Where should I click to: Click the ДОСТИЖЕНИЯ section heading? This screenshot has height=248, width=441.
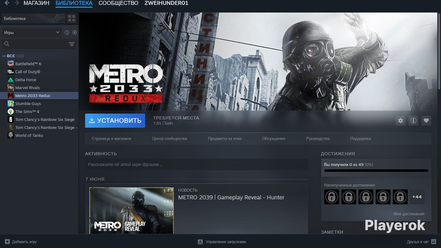coord(338,154)
